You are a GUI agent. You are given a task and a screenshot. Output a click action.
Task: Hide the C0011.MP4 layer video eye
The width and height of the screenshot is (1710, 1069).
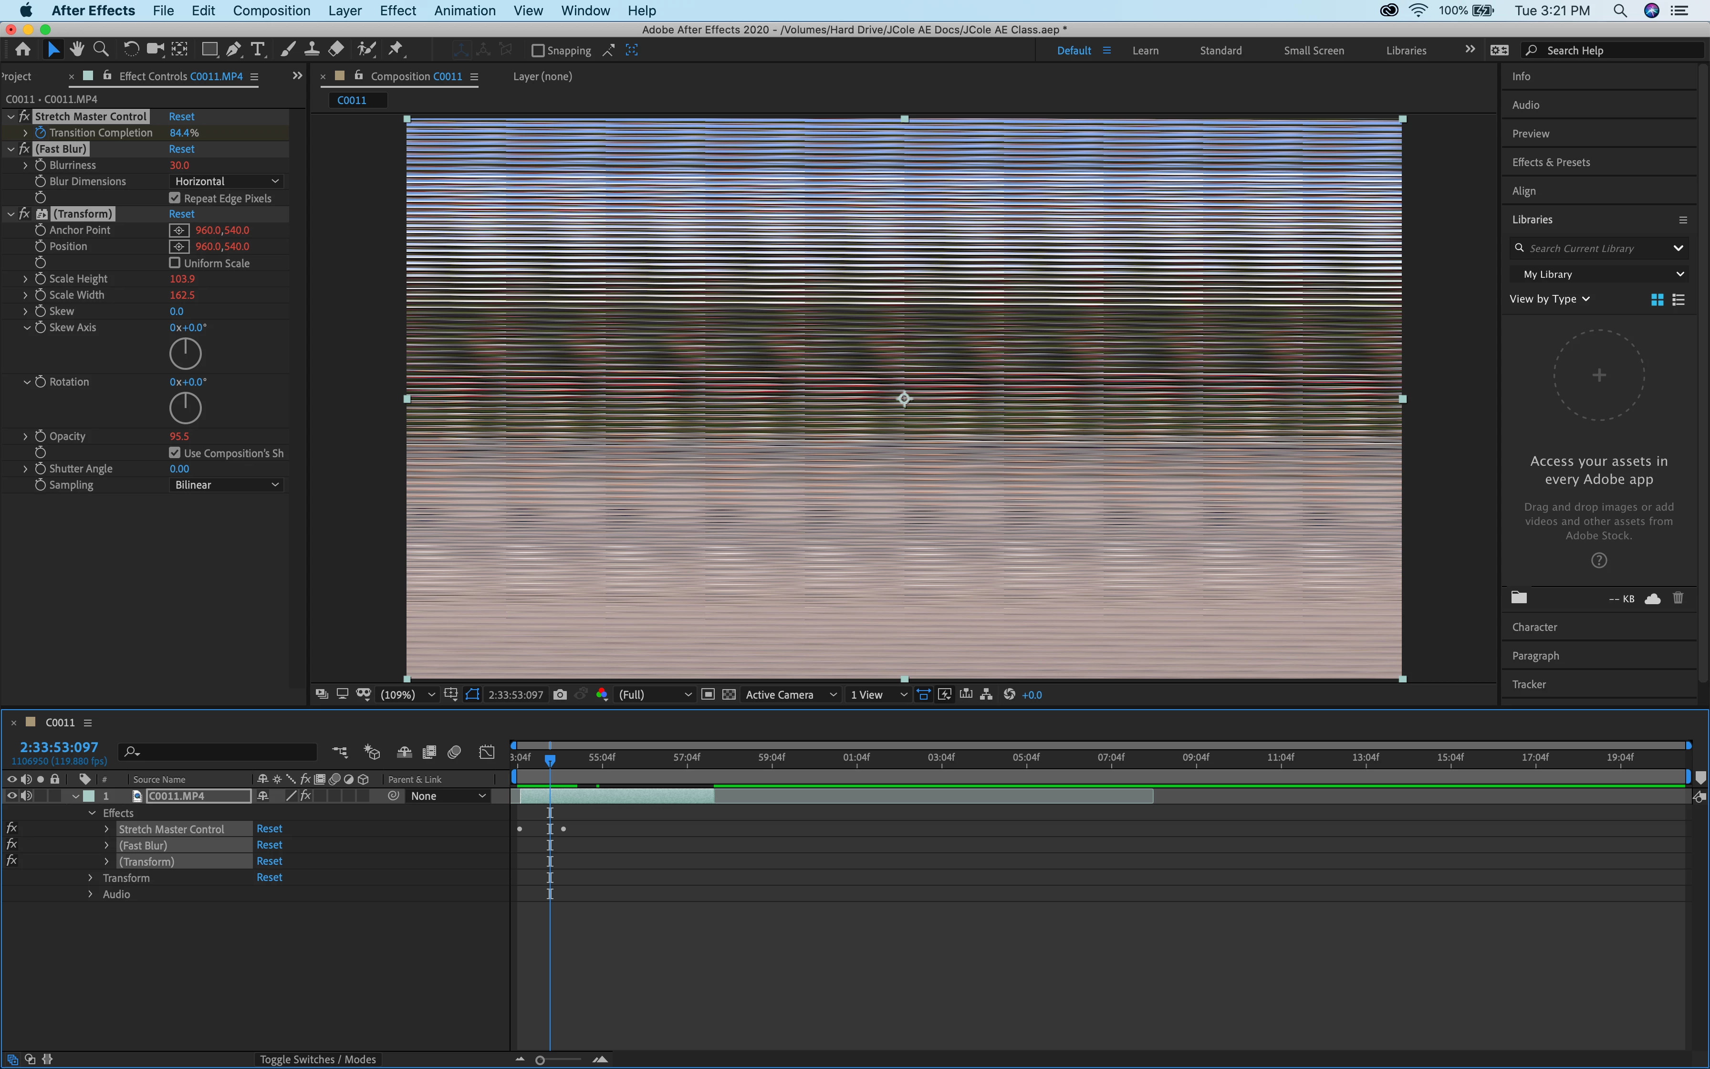11,796
